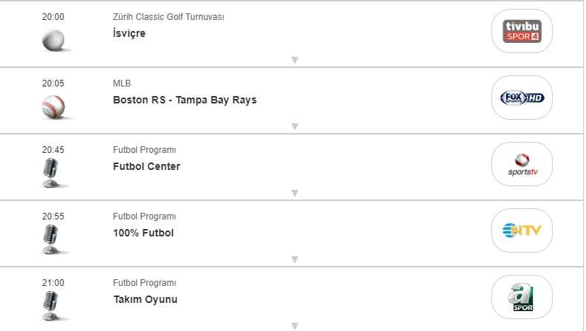The image size is (586, 331).
Task: Open the Fox Sports HD channel logo
Action: (522, 98)
